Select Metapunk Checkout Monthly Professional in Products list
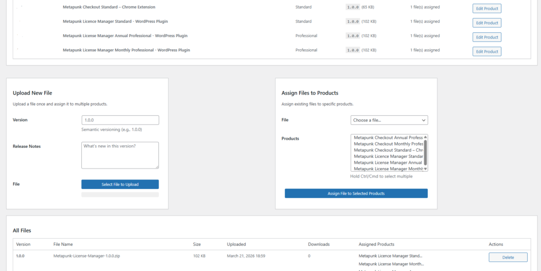The height and width of the screenshot is (271, 541). click(388, 144)
